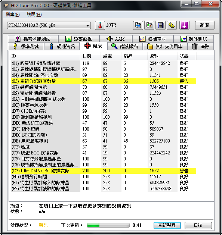Viewport: 222px width, 235px height.
Task: Click the data value 1386
Action: pos(154,81)
